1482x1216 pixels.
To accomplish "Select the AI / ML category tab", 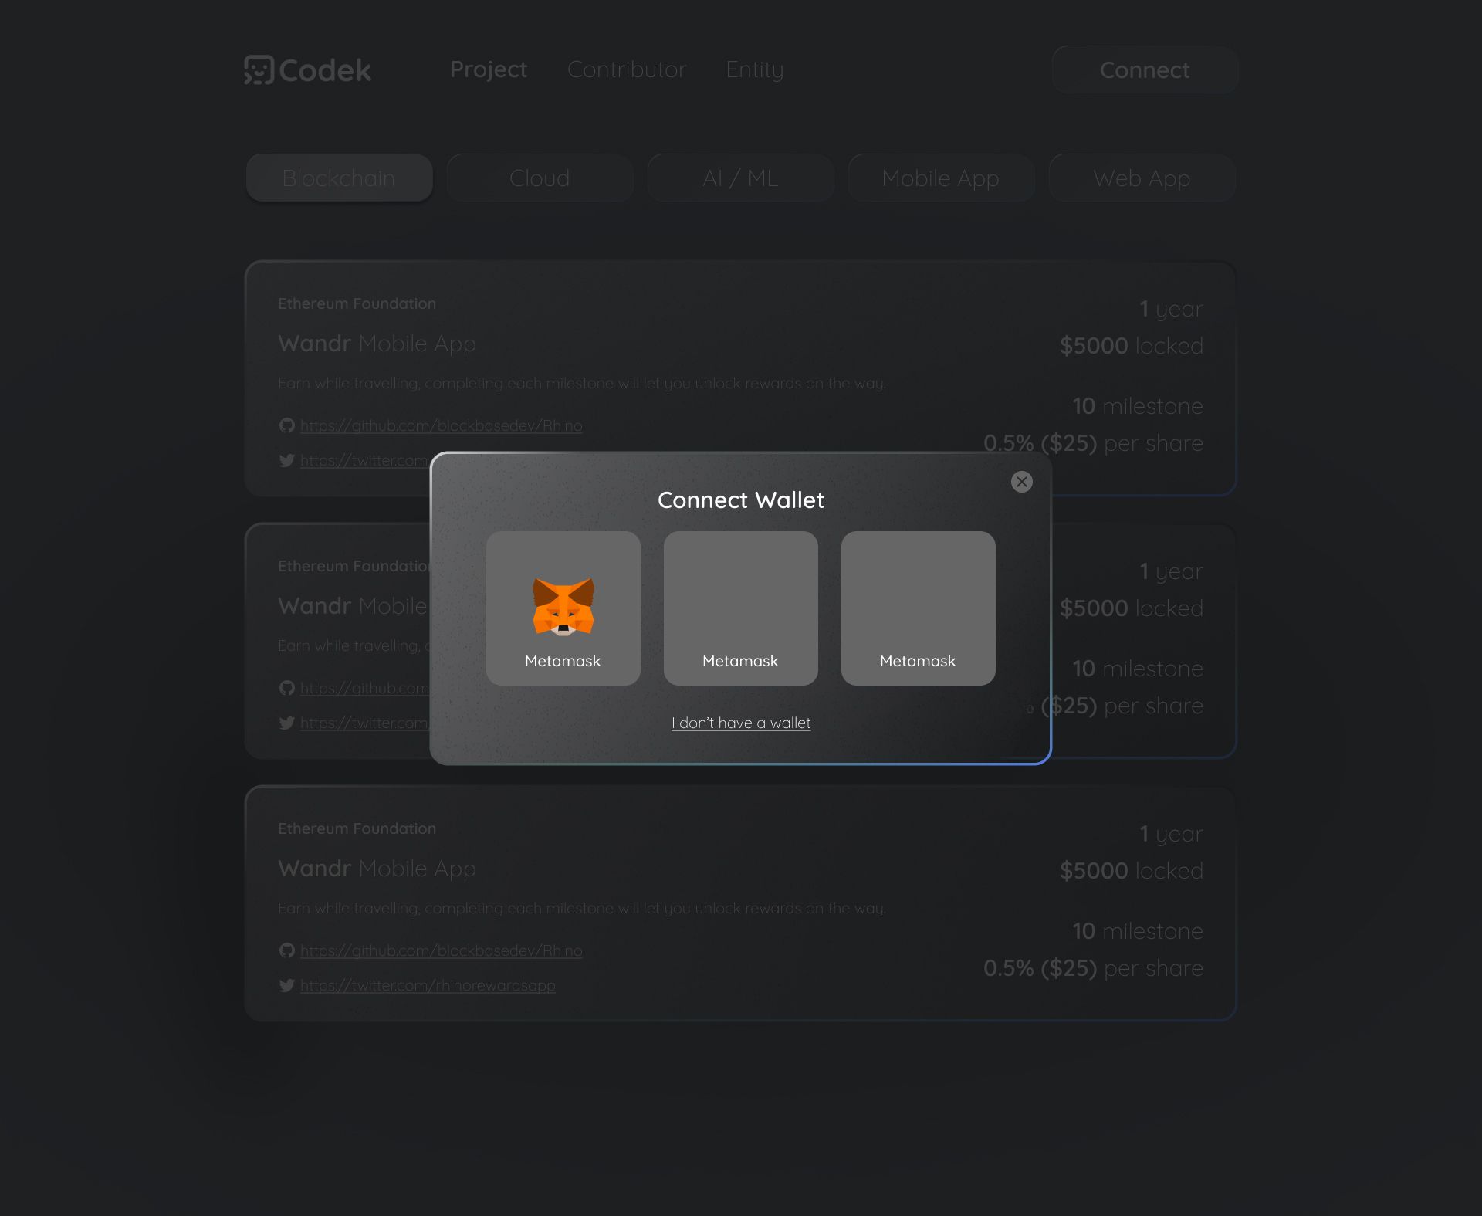I will point(739,178).
